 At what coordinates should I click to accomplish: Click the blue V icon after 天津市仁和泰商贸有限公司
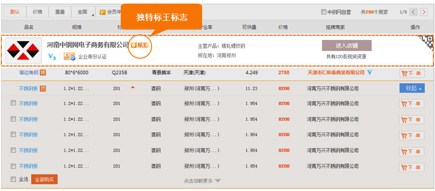pos(369,72)
